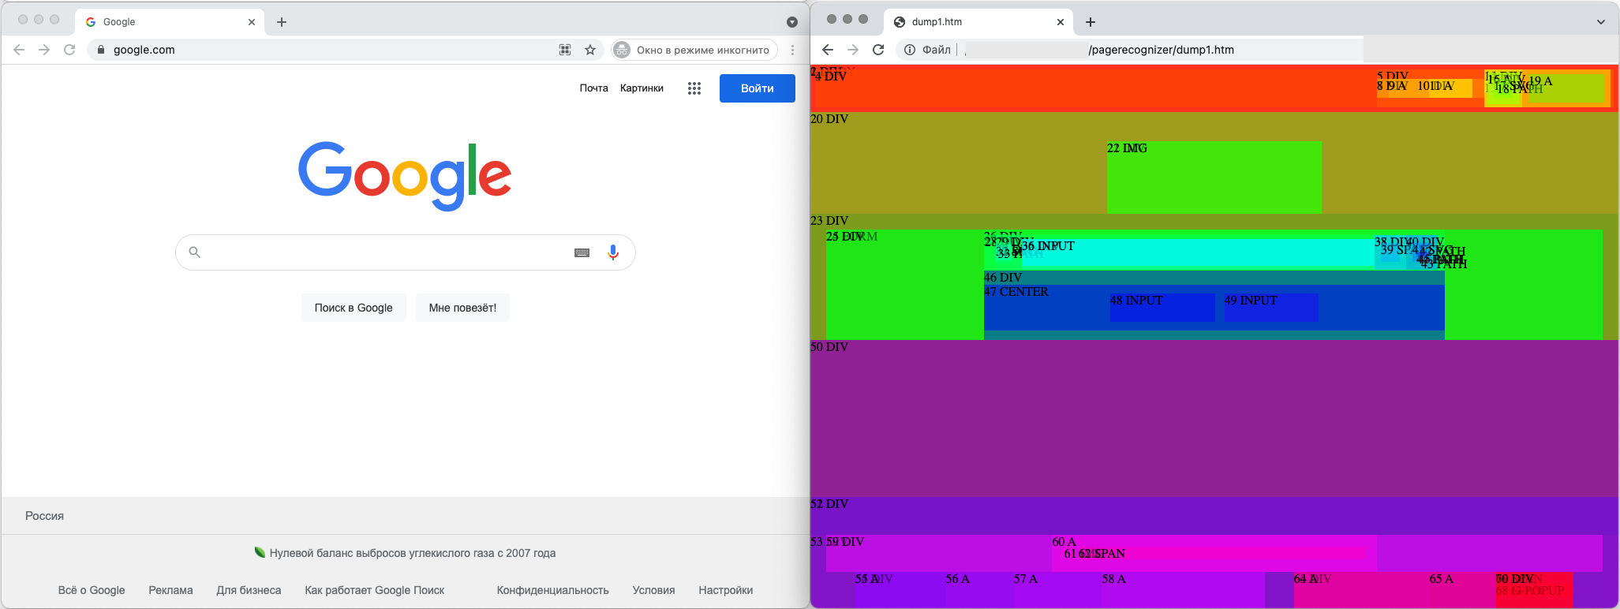Open the Google apps grid icon

coord(694,88)
